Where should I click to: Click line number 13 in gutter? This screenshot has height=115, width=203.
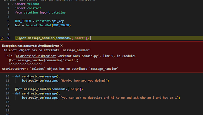pyautogui.click(x=7, y=89)
